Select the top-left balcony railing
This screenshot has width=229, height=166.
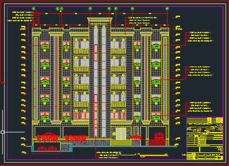81,52
